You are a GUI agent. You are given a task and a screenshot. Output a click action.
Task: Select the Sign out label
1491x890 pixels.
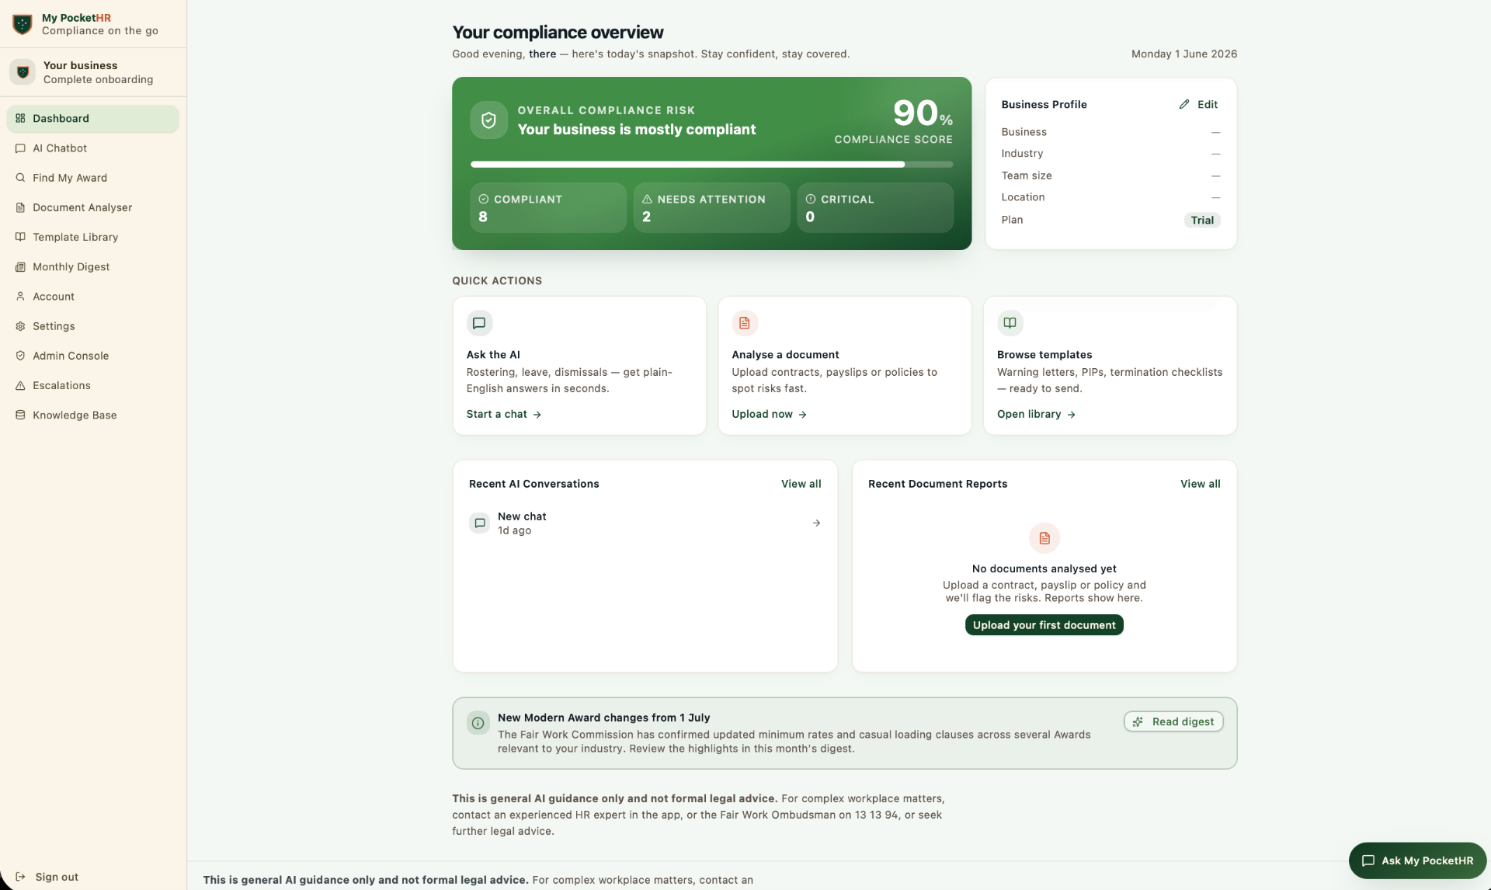57,877
